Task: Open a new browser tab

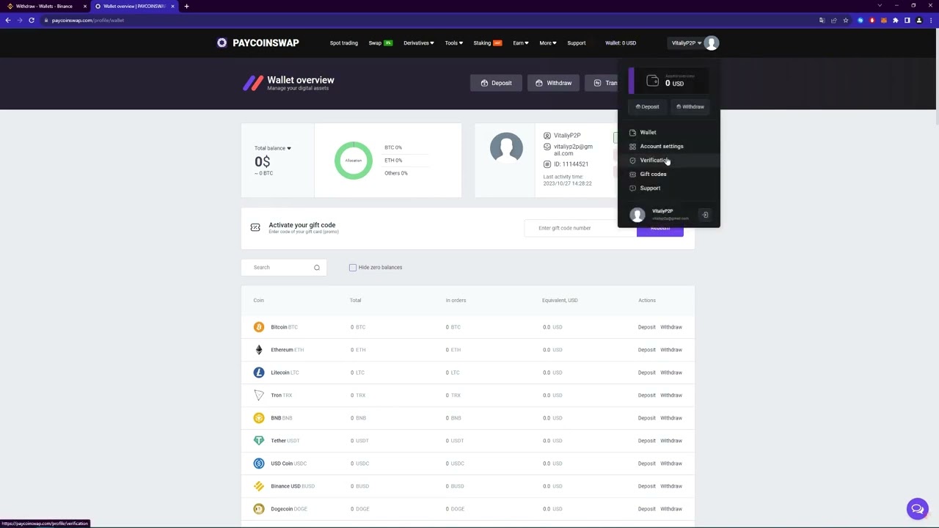Action: click(186, 6)
